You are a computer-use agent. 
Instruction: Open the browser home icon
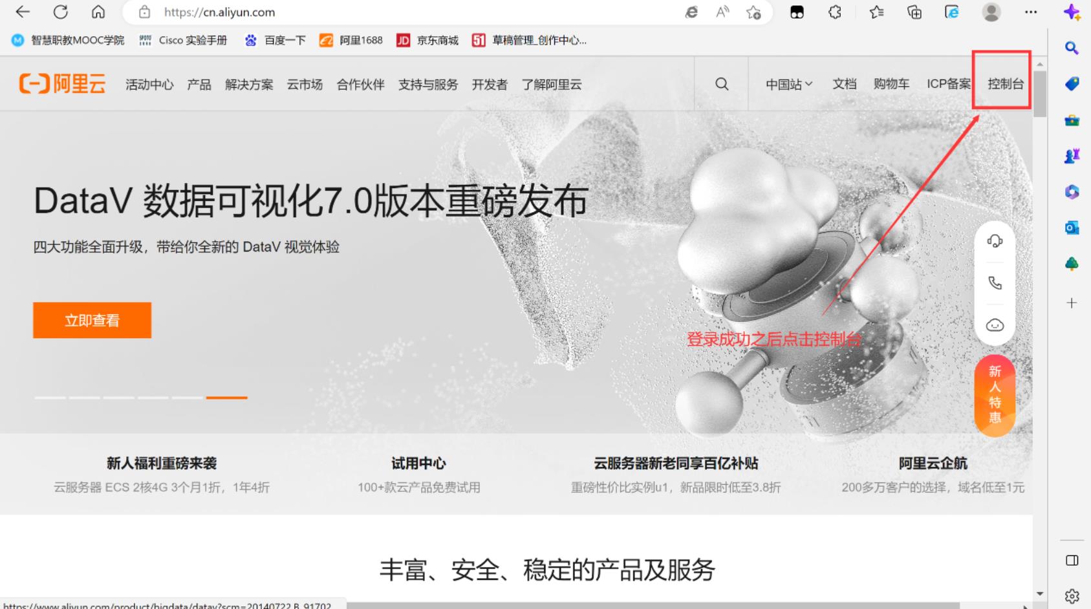point(98,12)
